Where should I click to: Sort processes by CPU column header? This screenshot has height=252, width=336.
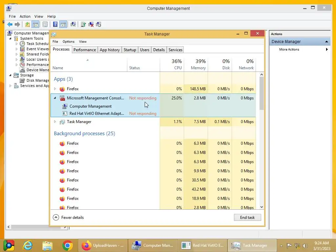point(172,64)
